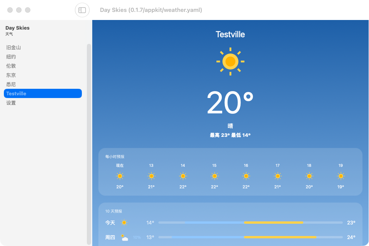Viewport: 369px width, 246px height.
Task: Click the 现在 hour label
Action: [120, 166]
